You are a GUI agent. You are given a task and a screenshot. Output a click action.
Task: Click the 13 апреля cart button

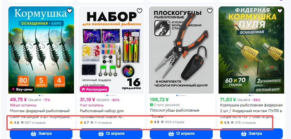click(111, 134)
